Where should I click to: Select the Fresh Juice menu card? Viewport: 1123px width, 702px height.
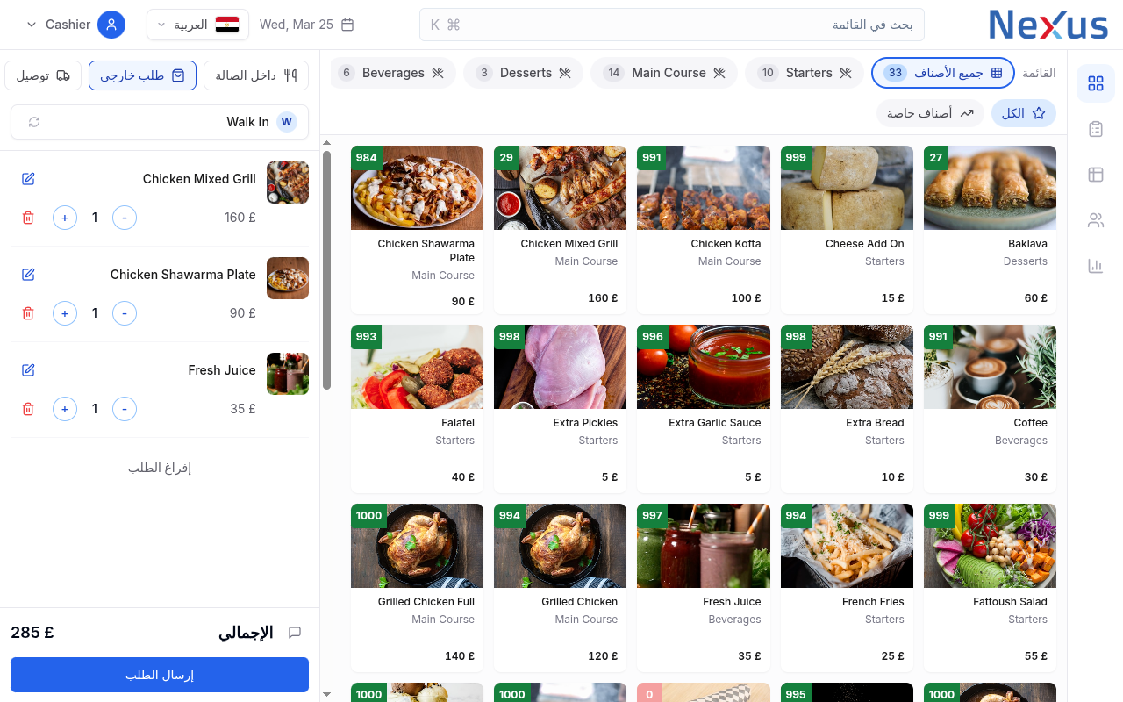tap(704, 588)
